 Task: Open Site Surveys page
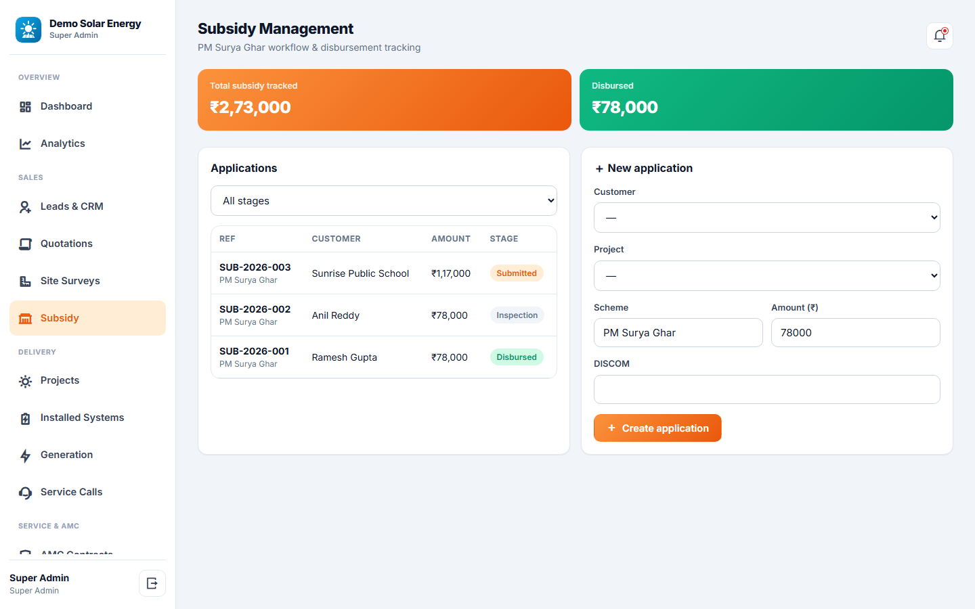click(x=87, y=281)
